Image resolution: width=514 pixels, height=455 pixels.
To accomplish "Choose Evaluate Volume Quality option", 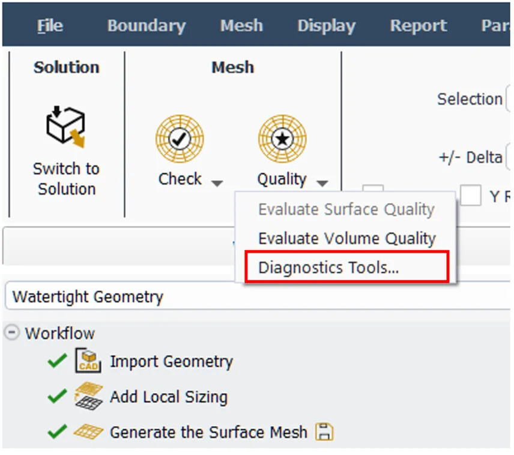I will click(346, 239).
